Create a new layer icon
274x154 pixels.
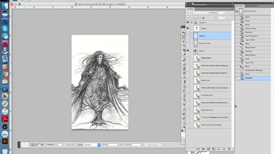point(224,149)
